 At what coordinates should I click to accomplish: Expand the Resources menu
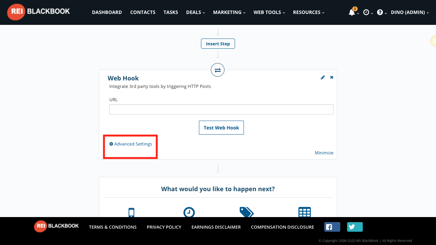coord(309,12)
